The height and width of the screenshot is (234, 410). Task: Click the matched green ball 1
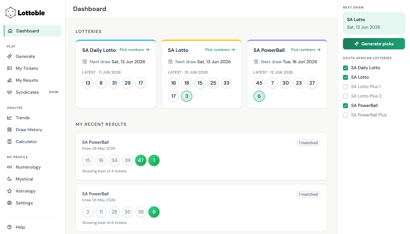pos(154,160)
